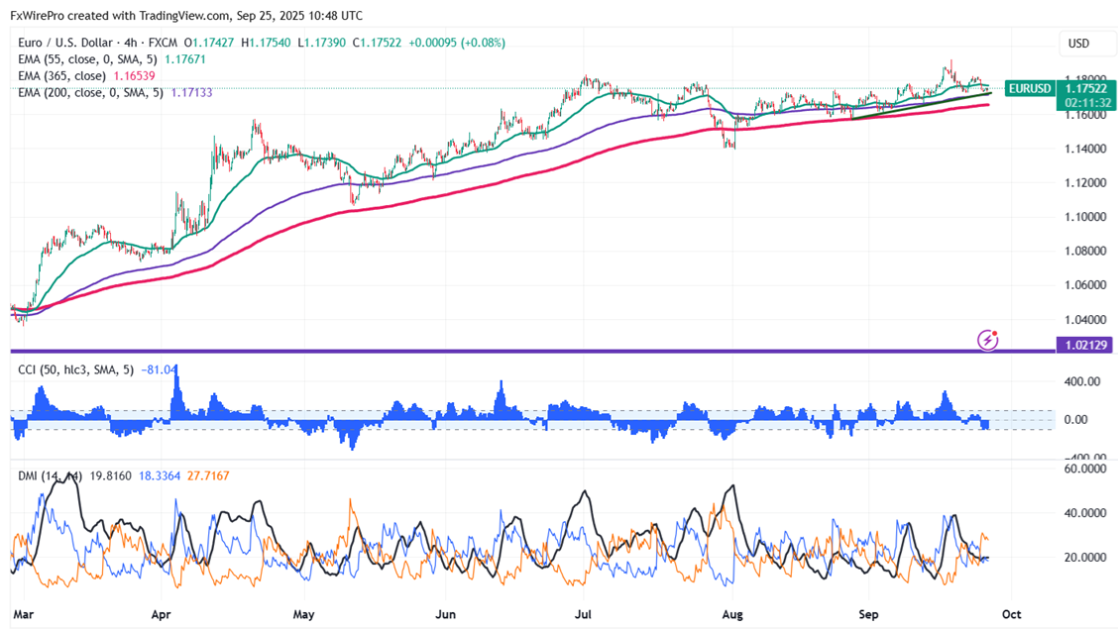The image size is (1118, 629).
Task: Click the DMI -DI value 27.7167
Action: (208, 475)
